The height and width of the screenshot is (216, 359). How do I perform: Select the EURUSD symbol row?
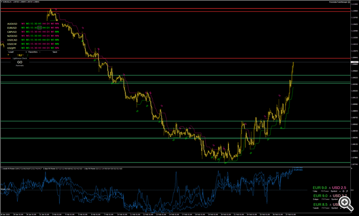pyautogui.click(x=12, y=28)
